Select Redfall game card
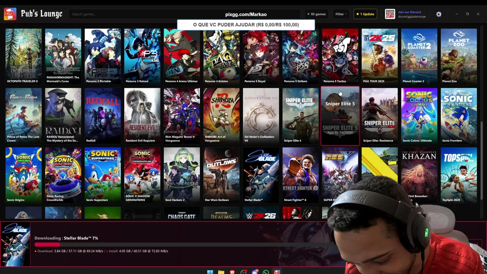This screenshot has width=487, height=274. coord(103,116)
